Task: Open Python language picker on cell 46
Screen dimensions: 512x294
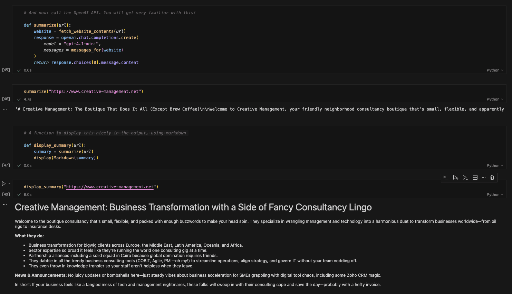Action: (x=495, y=99)
